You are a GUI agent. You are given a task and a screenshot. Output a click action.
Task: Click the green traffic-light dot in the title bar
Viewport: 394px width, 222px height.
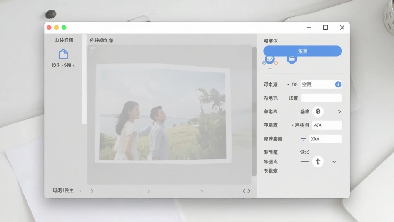(64, 27)
